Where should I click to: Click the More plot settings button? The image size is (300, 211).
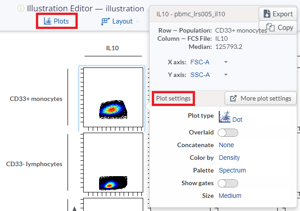260,98
